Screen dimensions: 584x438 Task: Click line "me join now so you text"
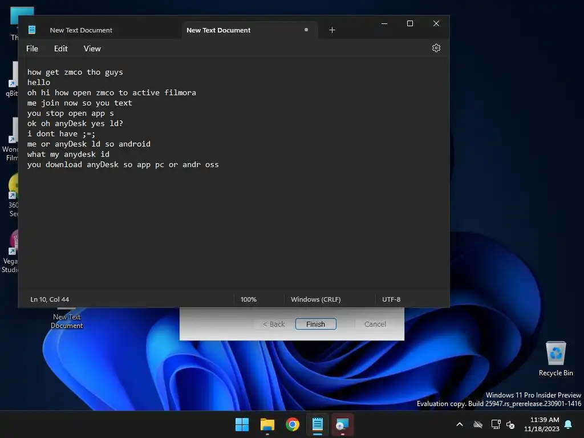[79, 103]
